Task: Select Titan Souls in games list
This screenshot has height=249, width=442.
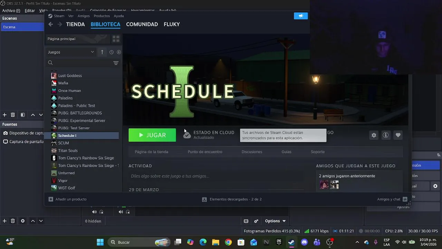Action: click(x=81, y=150)
